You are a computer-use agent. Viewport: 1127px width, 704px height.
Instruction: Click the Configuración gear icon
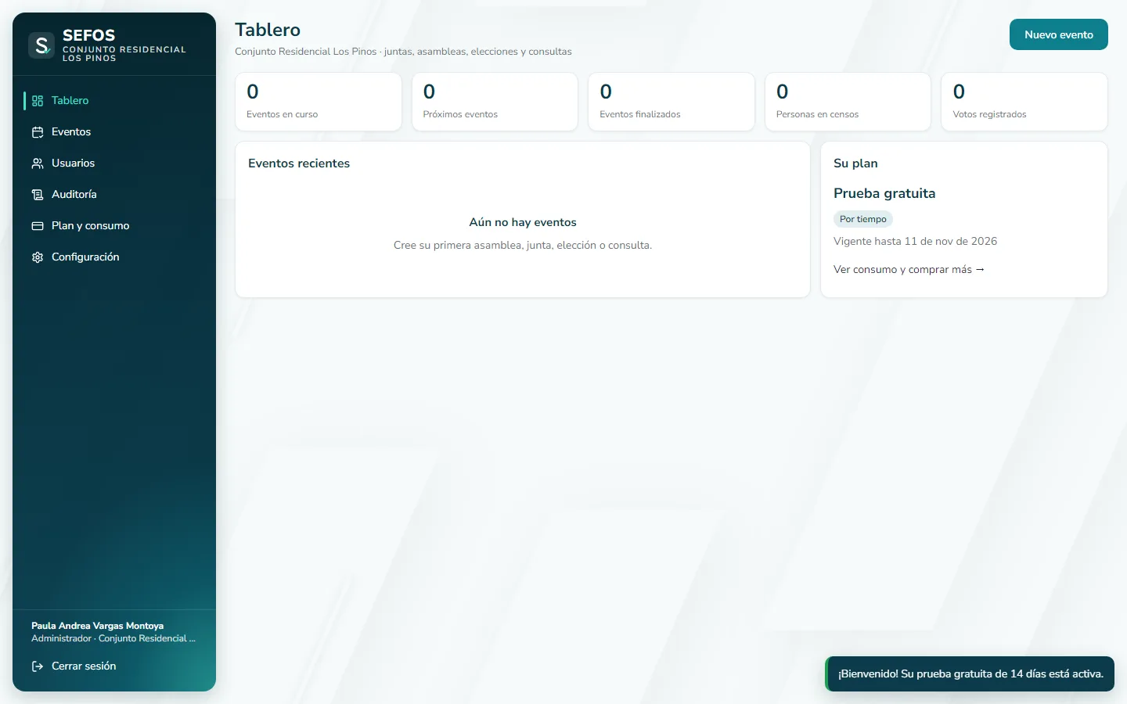(38, 257)
